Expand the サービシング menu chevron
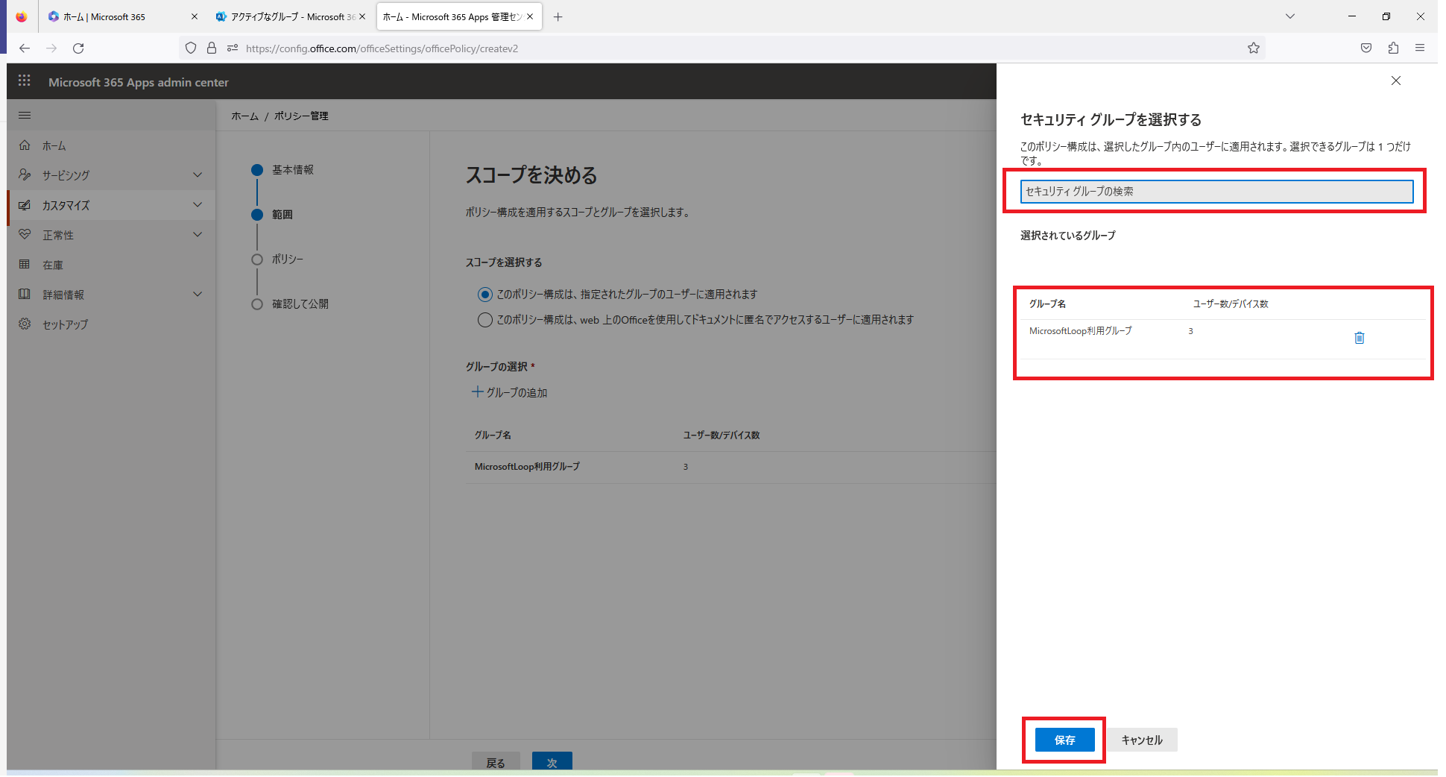This screenshot has width=1446, height=777. tap(198, 174)
